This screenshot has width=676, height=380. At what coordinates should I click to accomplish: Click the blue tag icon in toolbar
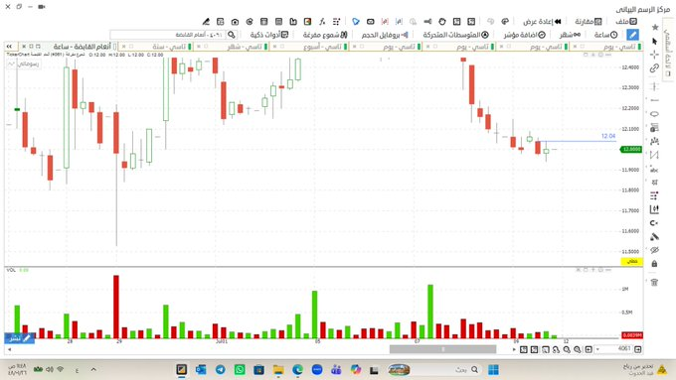click(x=356, y=22)
